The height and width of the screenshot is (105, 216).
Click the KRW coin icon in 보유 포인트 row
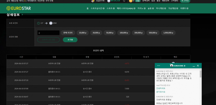click(x=51, y=23)
